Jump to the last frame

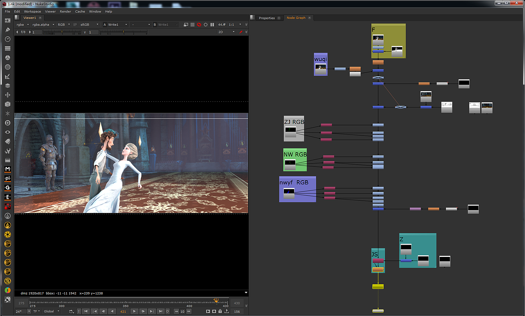point(161,311)
